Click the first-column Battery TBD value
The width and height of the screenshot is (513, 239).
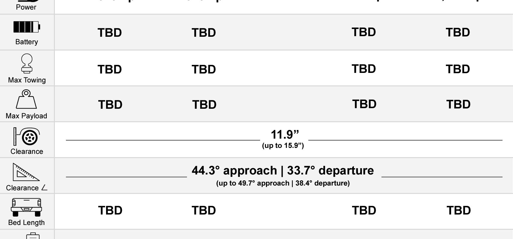(110, 33)
